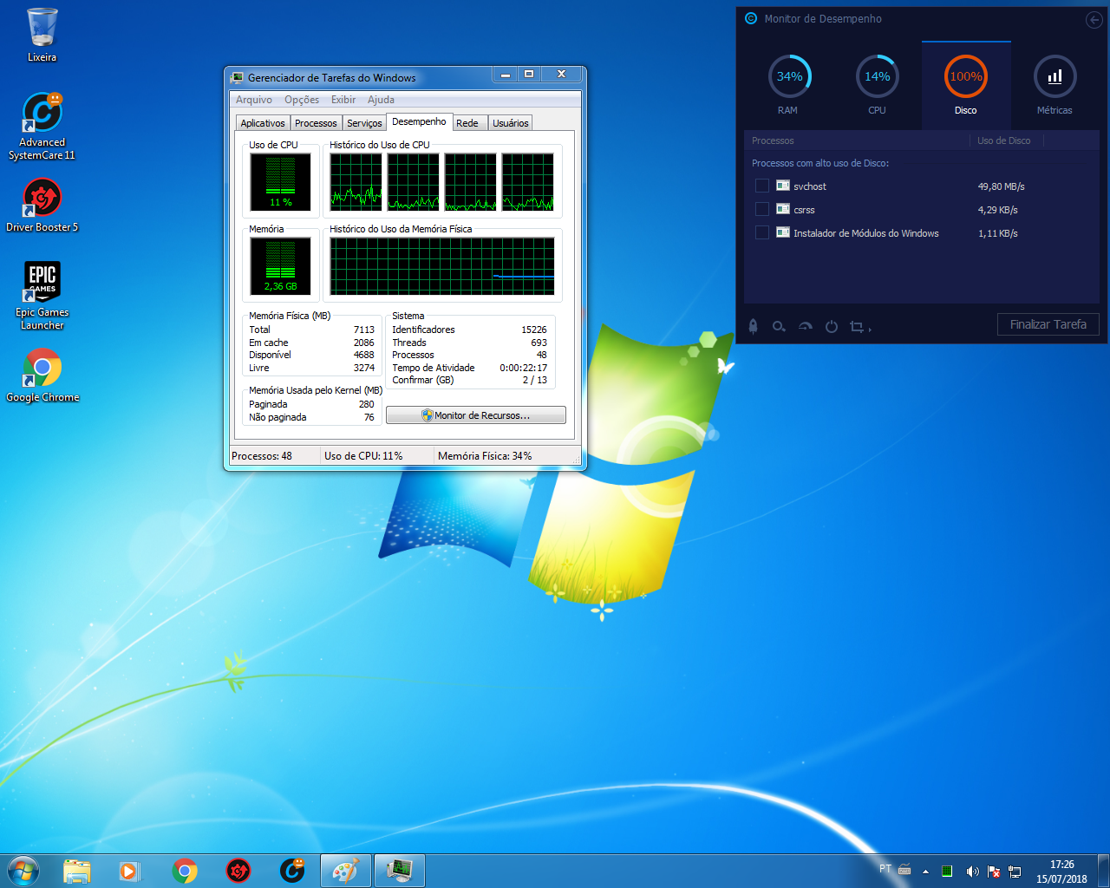This screenshot has width=1110, height=888.
Task: Open the Arquivo menu
Action: (x=254, y=100)
